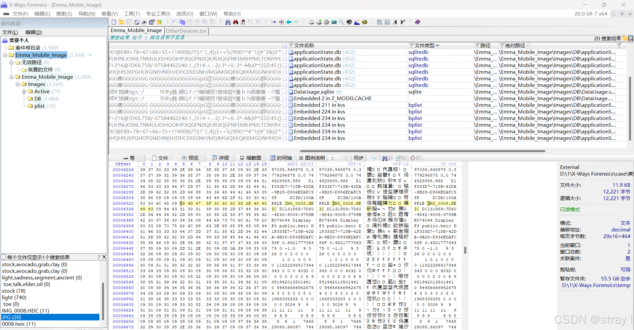Click the 同步 sync button
The height and width of the screenshot is (330, 634).
(359, 158)
